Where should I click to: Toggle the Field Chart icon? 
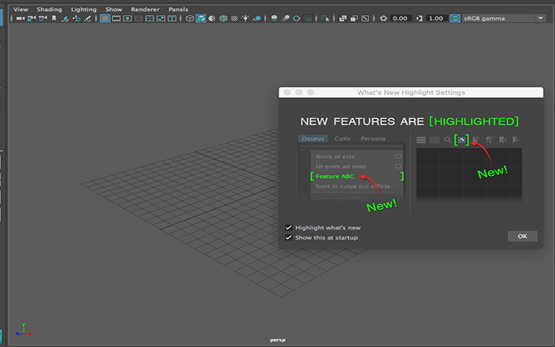pos(150,19)
